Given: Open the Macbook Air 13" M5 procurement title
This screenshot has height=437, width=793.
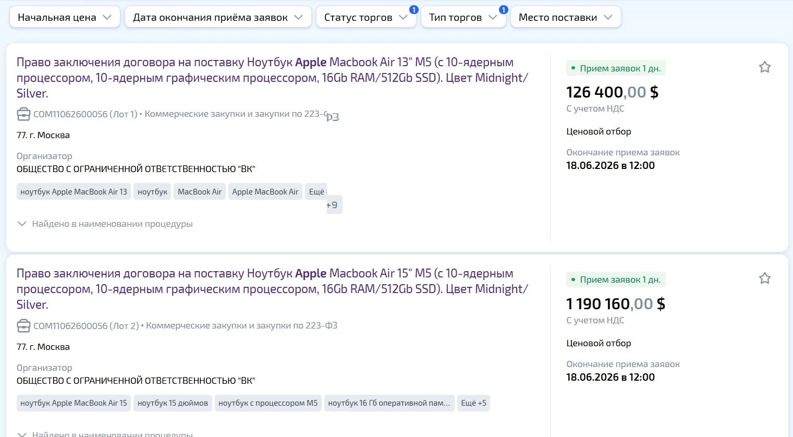Looking at the screenshot, I should (272, 78).
